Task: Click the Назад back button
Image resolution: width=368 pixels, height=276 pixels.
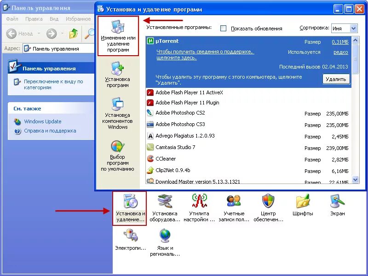Action: 19,34
